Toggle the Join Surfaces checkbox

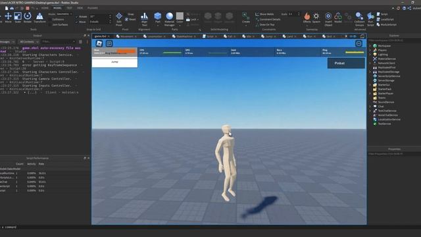50,24
